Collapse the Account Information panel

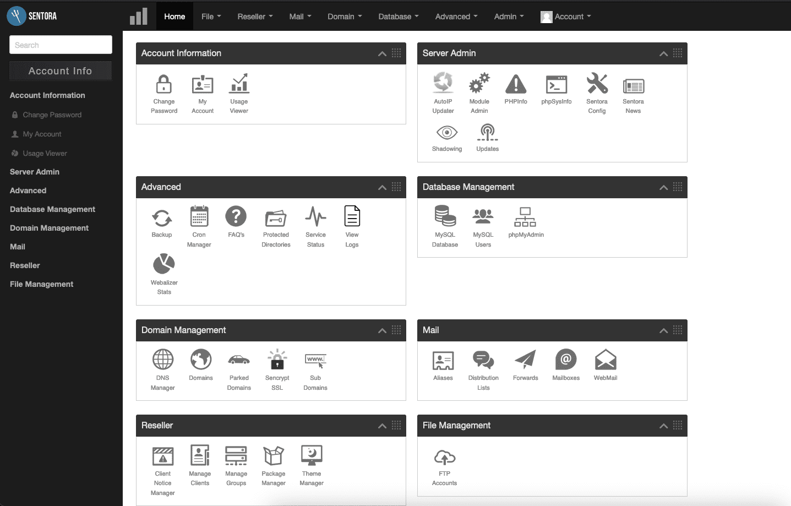(382, 53)
